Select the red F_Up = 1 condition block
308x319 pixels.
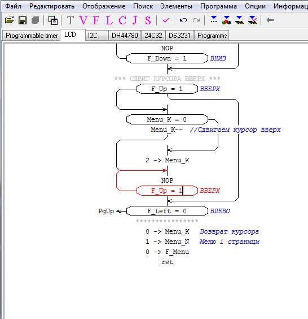coord(167,191)
